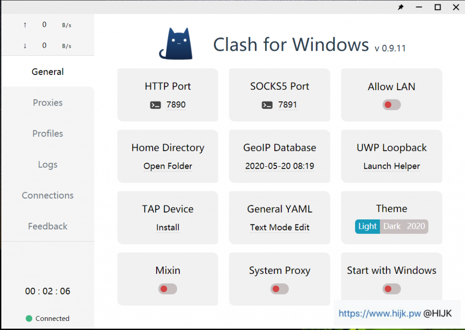Click the SOCKS5 Port terminal icon
This screenshot has height=330, width=465.
pyautogui.click(x=267, y=105)
